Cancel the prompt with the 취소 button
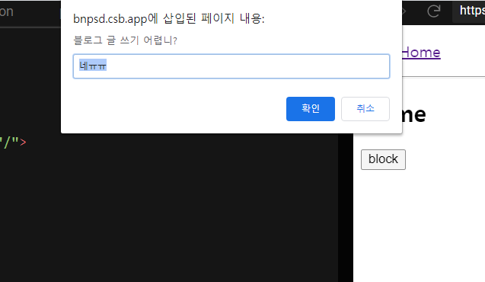The width and height of the screenshot is (485, 282). click(365, 109)
